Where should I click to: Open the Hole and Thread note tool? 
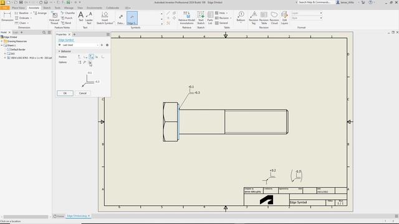(x=54, y=18)
